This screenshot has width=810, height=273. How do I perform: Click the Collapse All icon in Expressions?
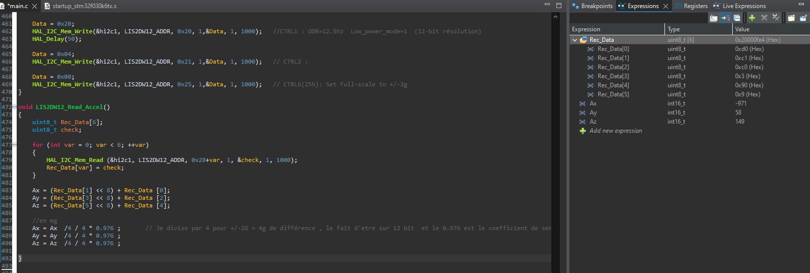coord(737,18)
